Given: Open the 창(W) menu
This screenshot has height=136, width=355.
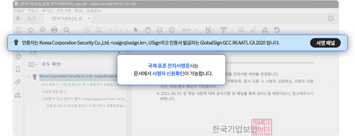Looking at the screenshot, I should tap(79, 11).
